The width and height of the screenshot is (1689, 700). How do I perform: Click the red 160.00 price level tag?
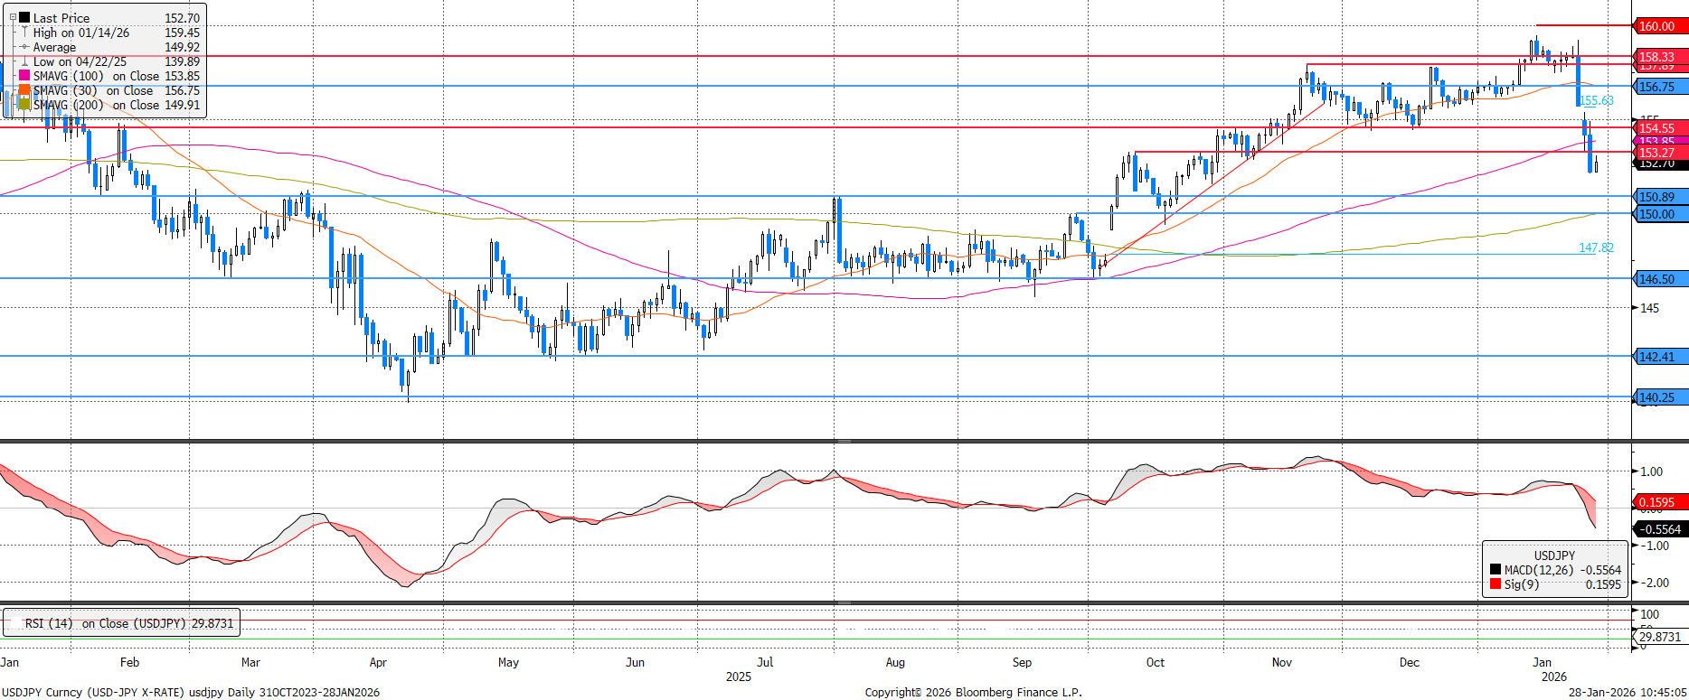pos(1660,26)
